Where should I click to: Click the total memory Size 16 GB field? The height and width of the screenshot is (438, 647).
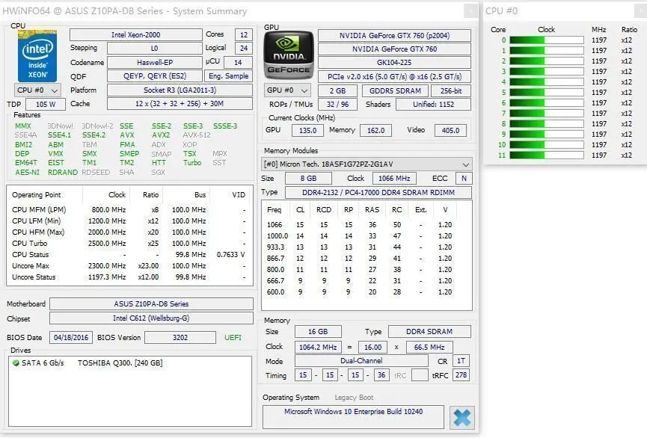point(318,332)
